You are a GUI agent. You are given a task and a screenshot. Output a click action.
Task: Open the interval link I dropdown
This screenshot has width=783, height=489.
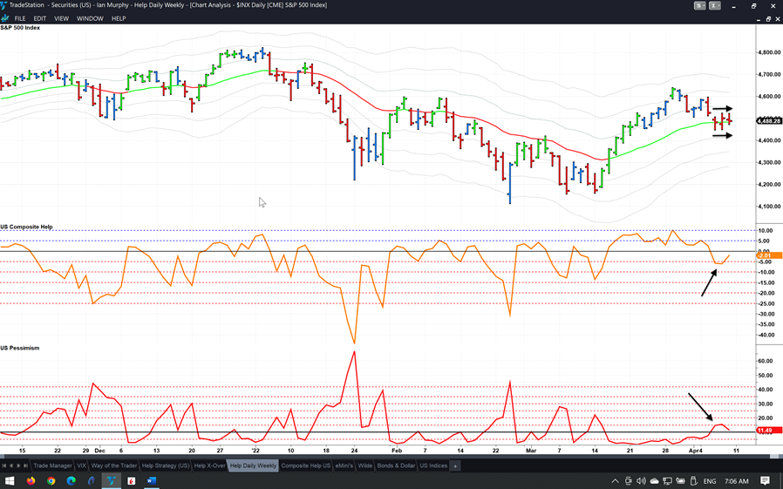click(716, 5)
